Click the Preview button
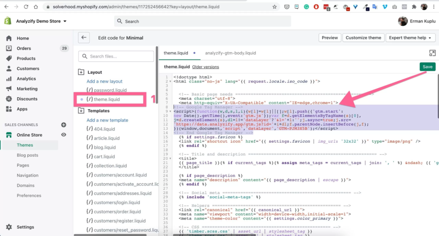439x236 pixels. (330, 38)
